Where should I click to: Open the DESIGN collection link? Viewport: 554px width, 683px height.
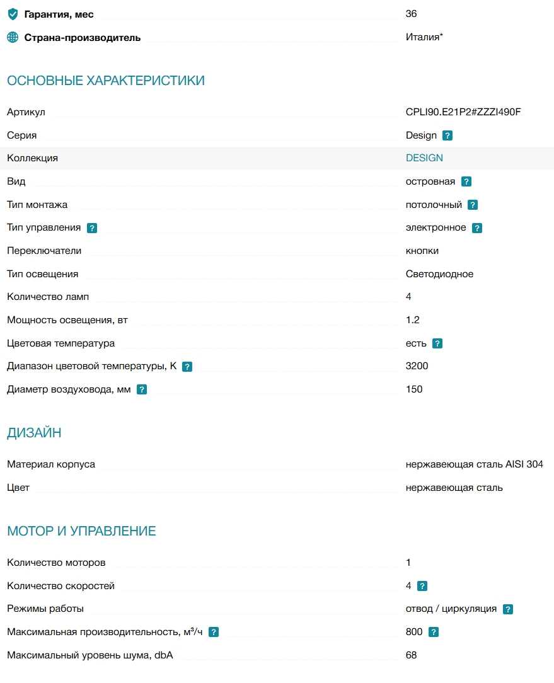pyautogui.click(x=424, y=158)
